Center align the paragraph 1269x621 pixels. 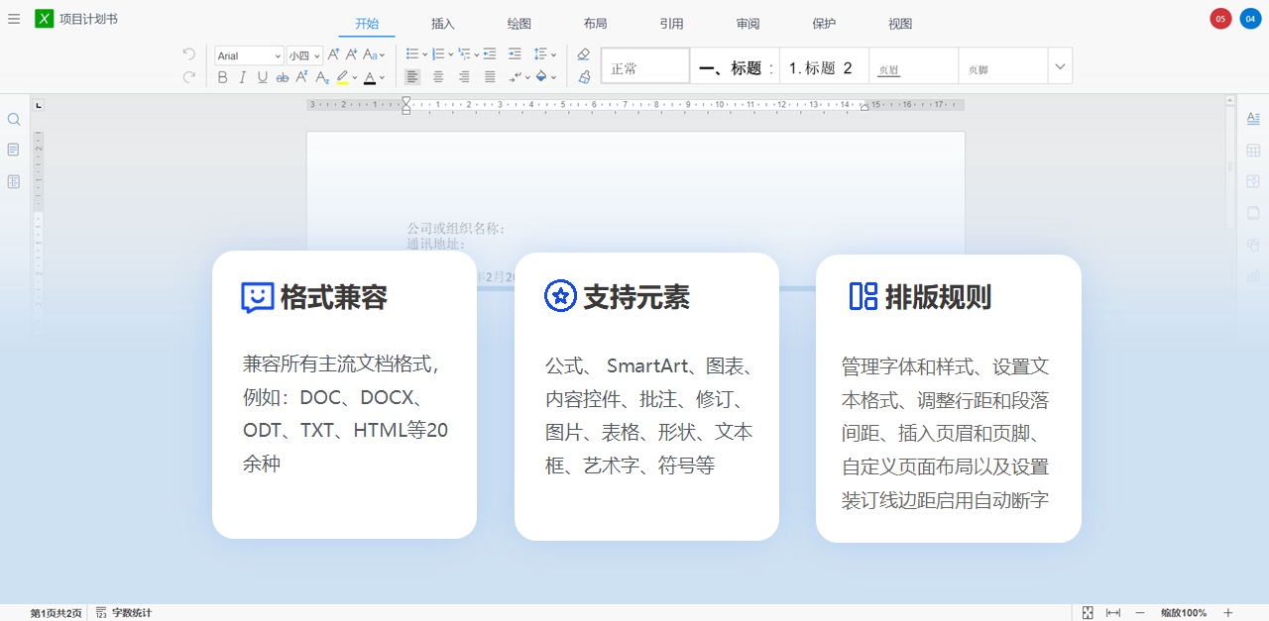[438, 76]
